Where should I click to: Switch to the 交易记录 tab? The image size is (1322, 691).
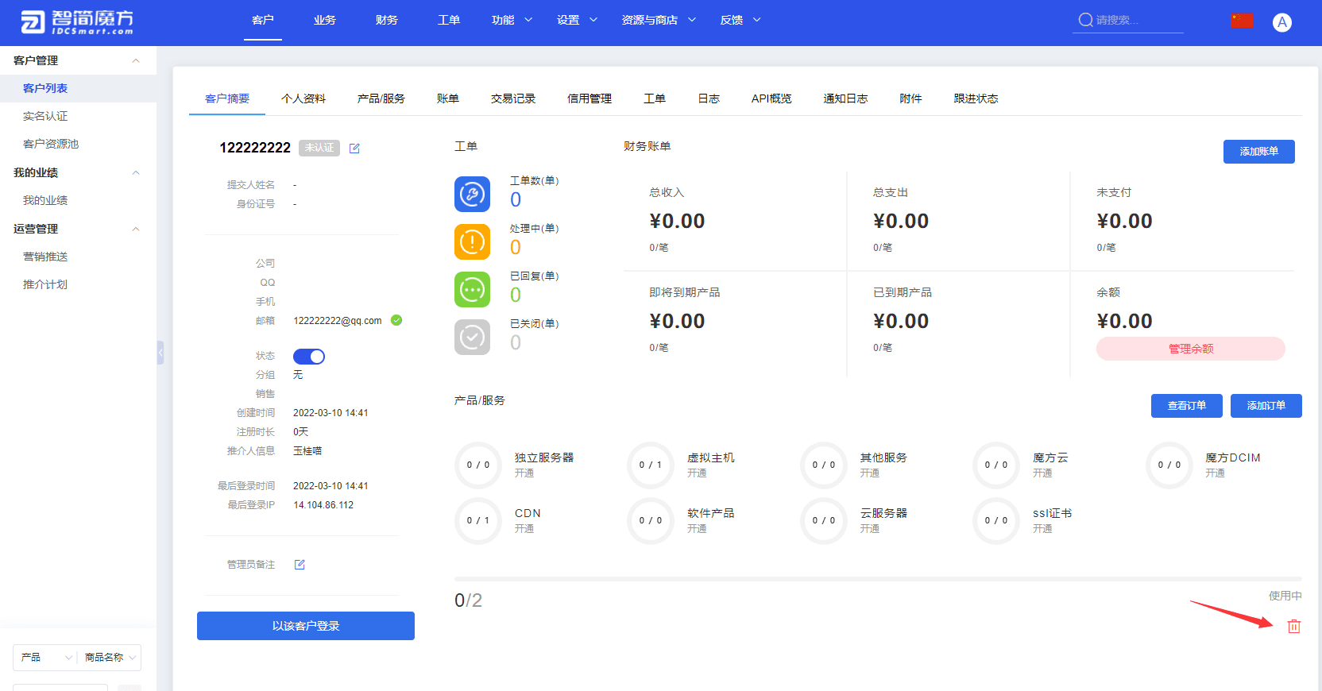pyautogui.click(x=513, y=98)
